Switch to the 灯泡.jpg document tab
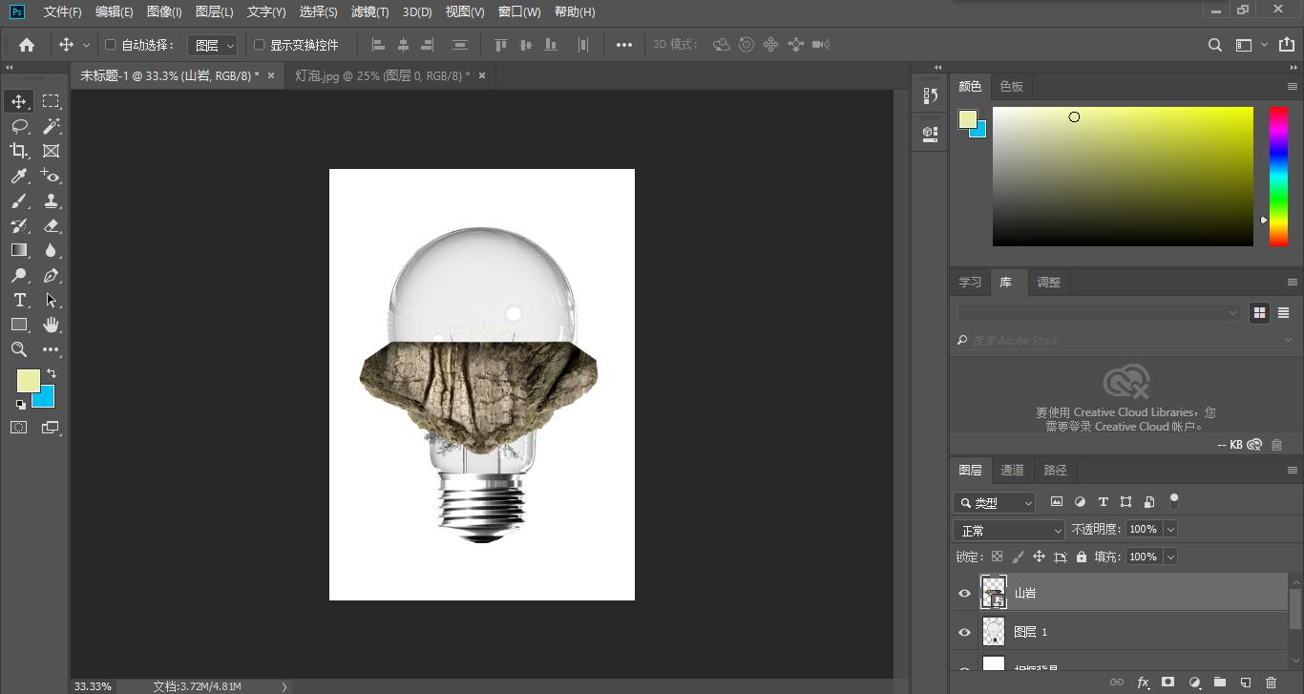The height and width of the screenshot is (694, 1304). pyautogui.click(x=382, y=75)
